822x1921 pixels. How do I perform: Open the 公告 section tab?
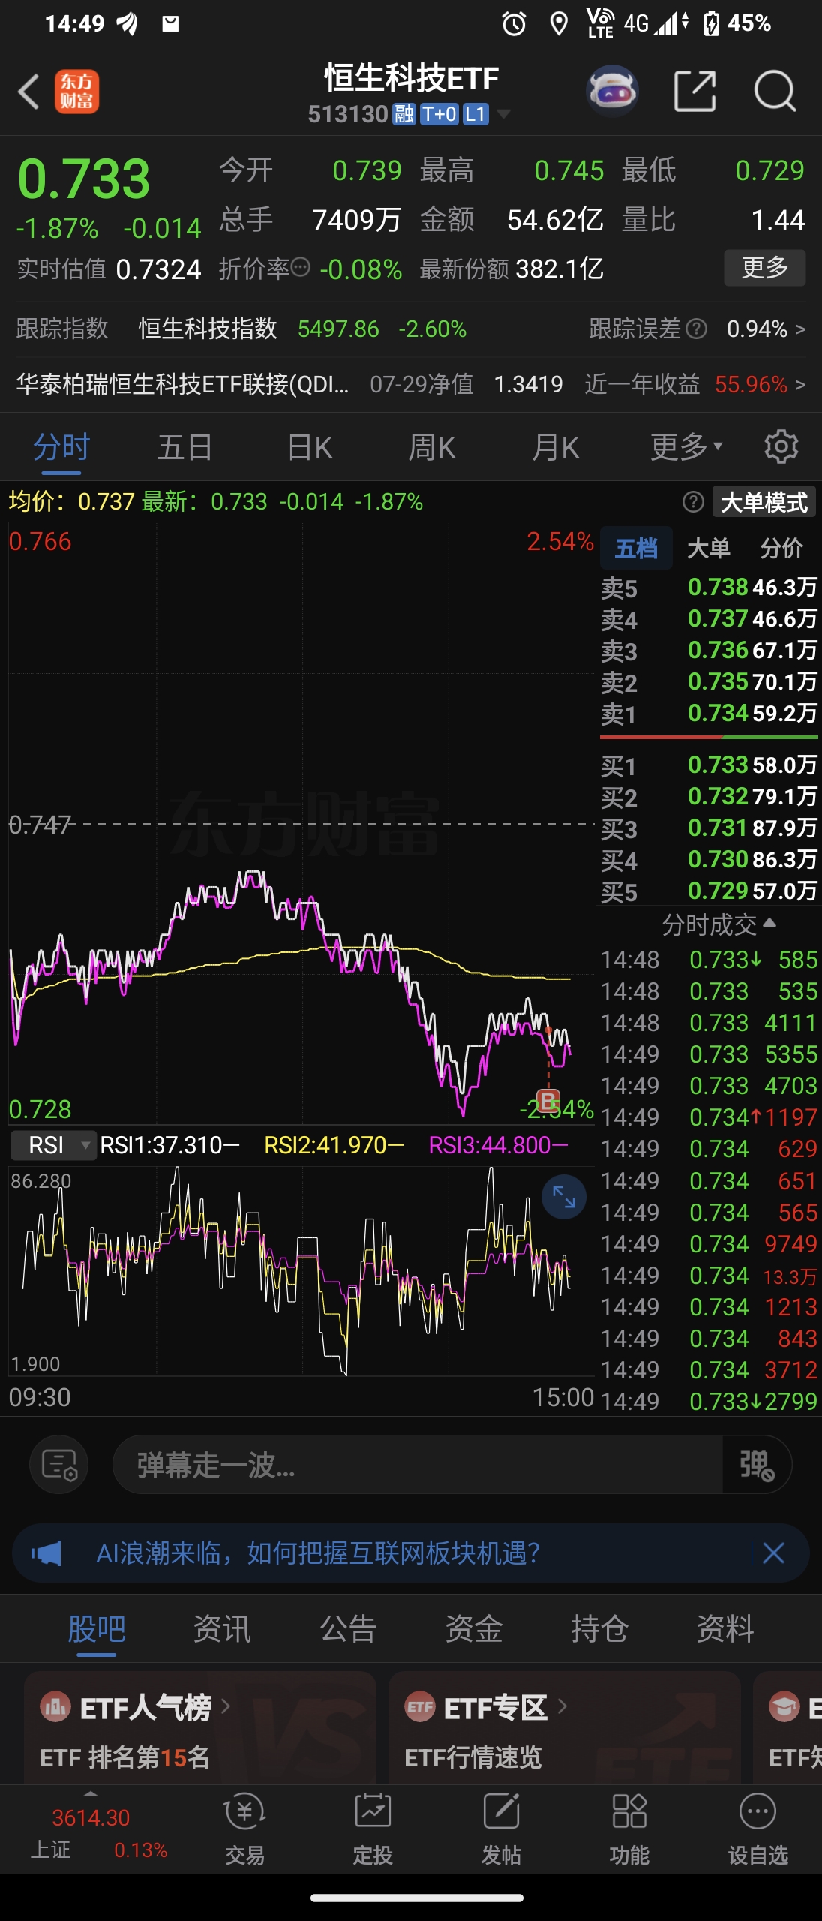point(348,1628)
